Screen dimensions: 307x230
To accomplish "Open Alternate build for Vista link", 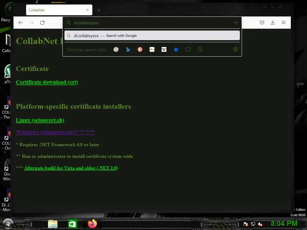I will [x=71, y=168].
